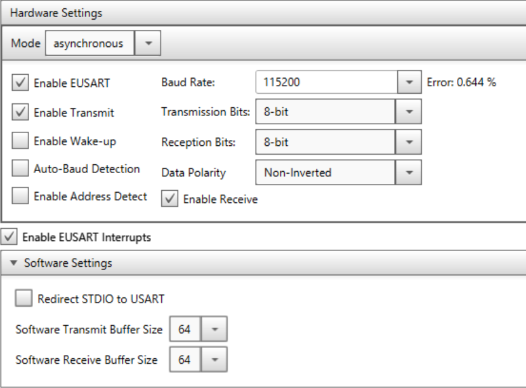Image resolution: width=526 pixels, height=388 pixels.
Task: Open the Baud Rate dropdown arrow
Action: (x=409, y=82)
